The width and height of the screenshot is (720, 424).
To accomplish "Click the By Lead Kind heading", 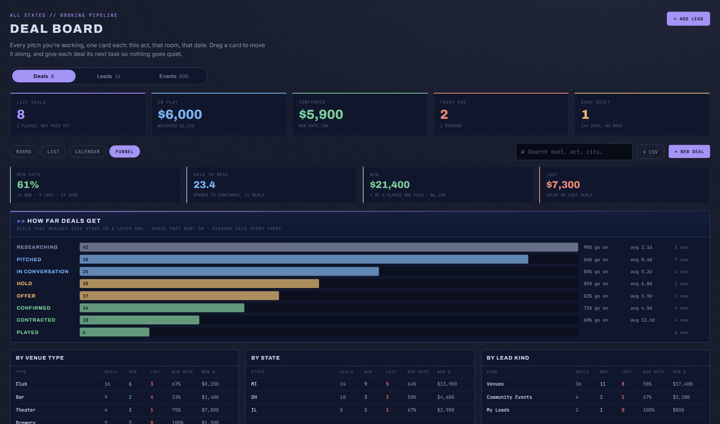I will tap(508, 358).
